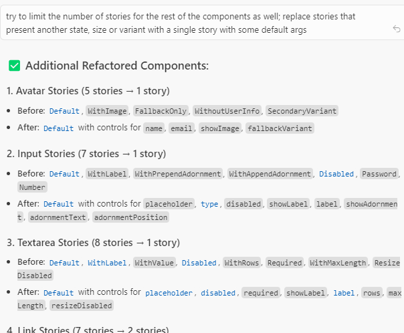The height and width of the screenshot is (333, 404).
Task: Click the WithAppendAdornment code tag
Action: click(x=270, y=174)
